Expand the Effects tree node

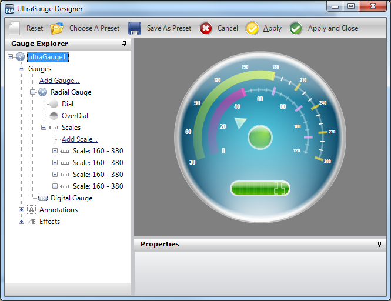point(22,222)
